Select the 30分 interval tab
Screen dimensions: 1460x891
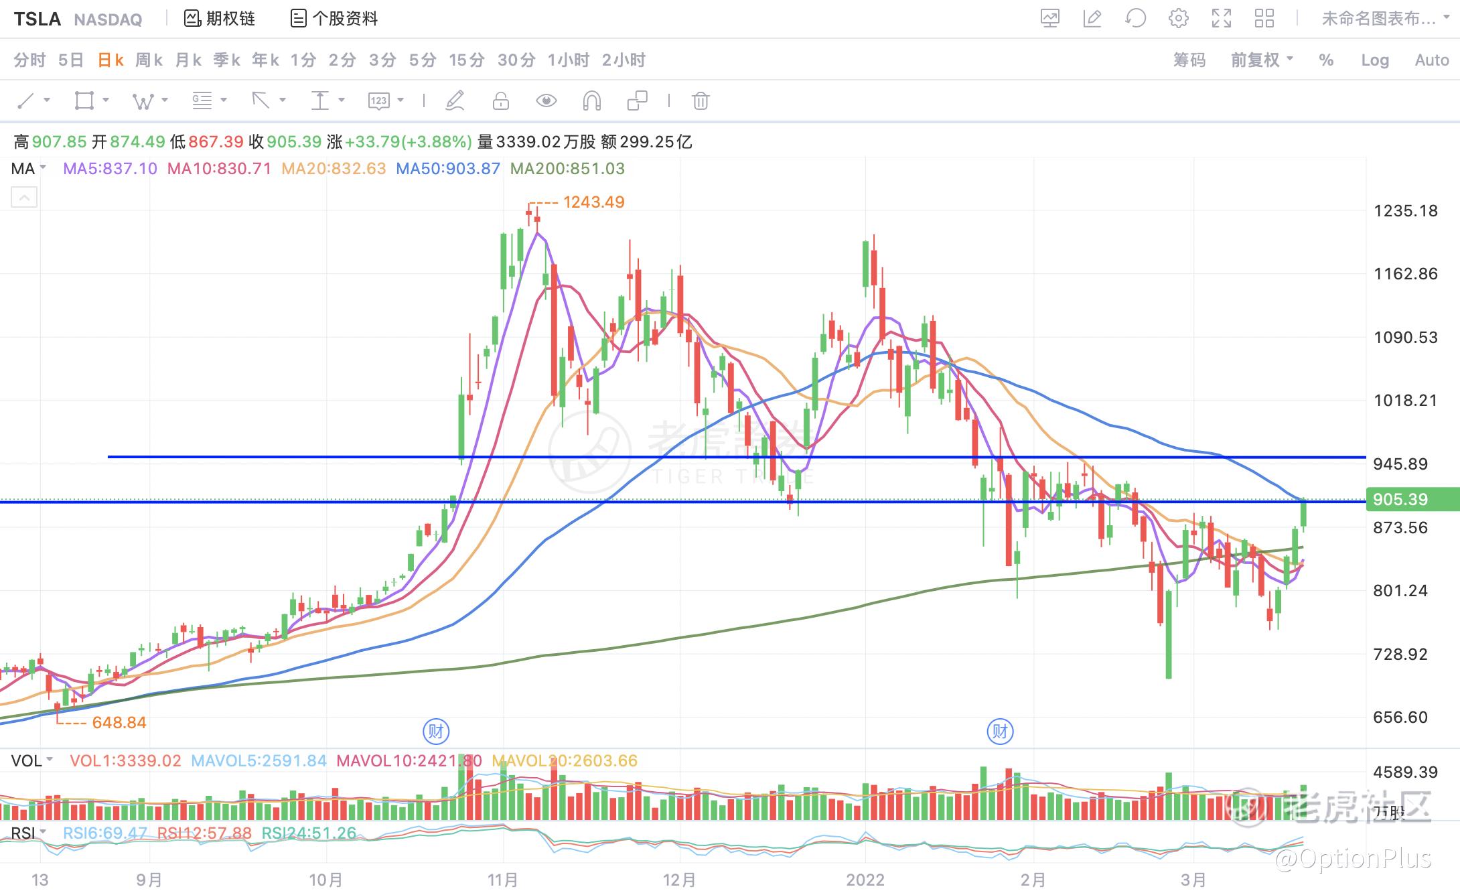516,60
